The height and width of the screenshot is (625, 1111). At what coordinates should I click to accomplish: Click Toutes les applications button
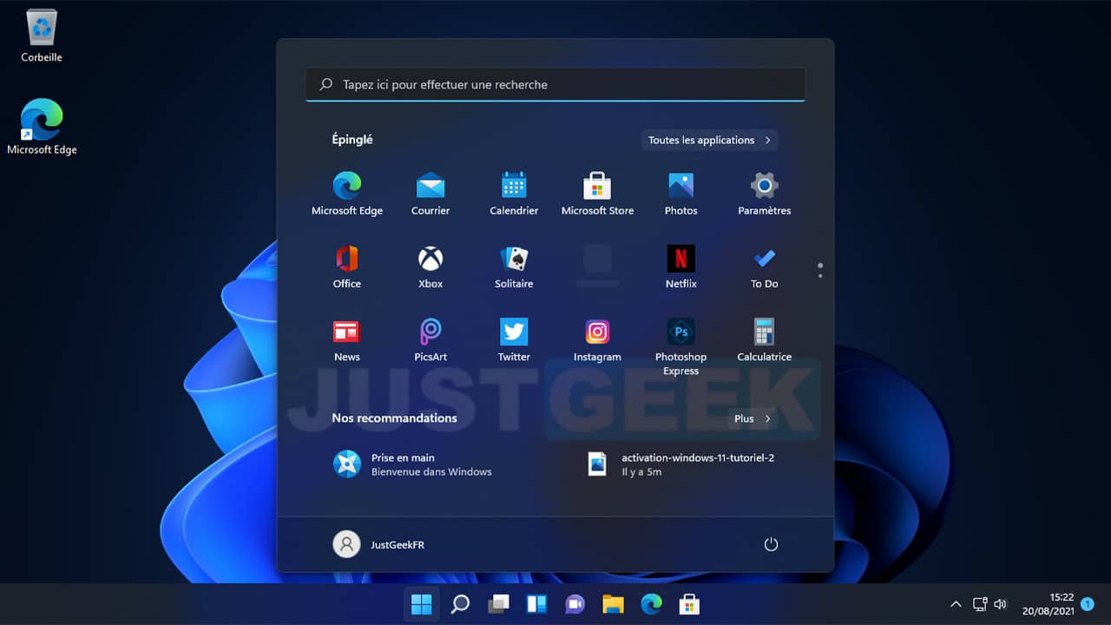(x=709, y=140)
